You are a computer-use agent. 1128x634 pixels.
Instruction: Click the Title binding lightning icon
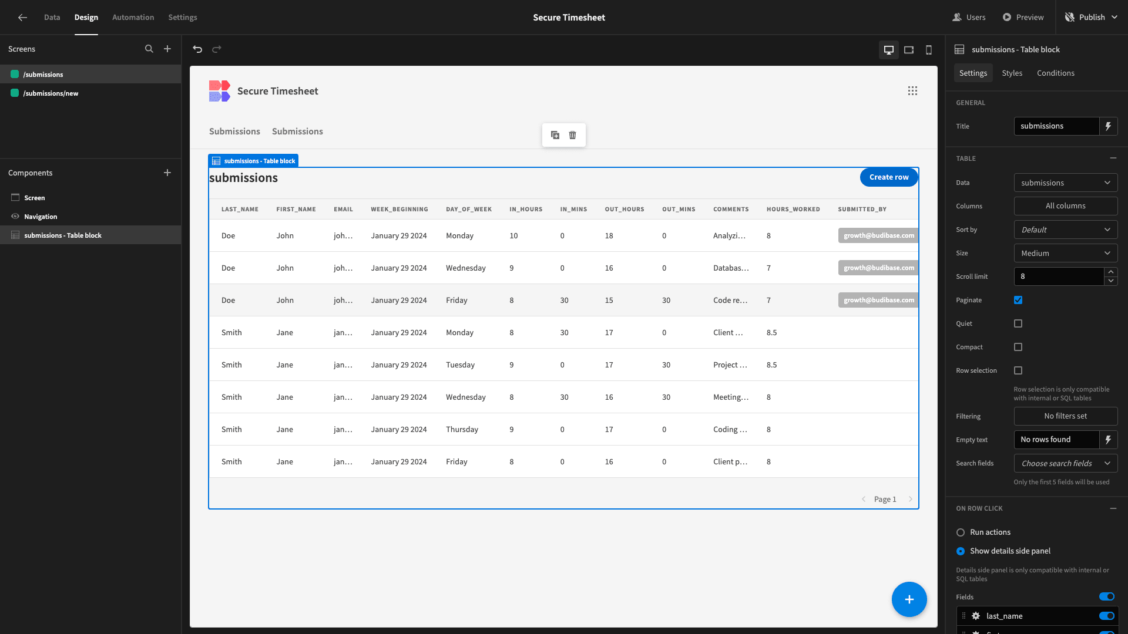[x=1109, y=126]
